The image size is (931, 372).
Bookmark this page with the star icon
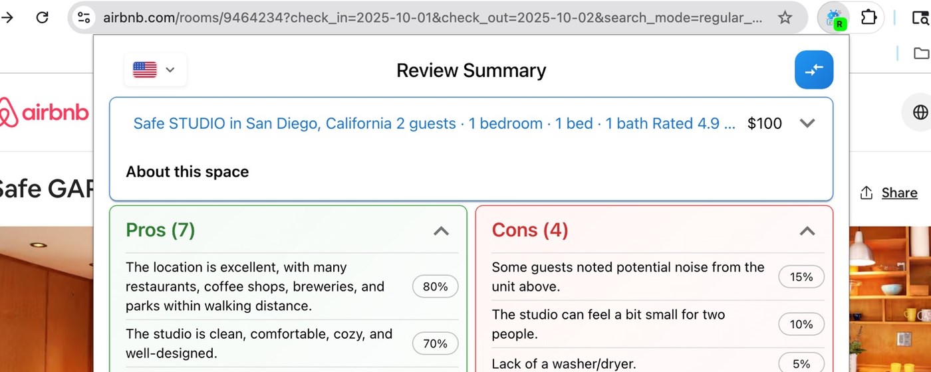(785, 18)
